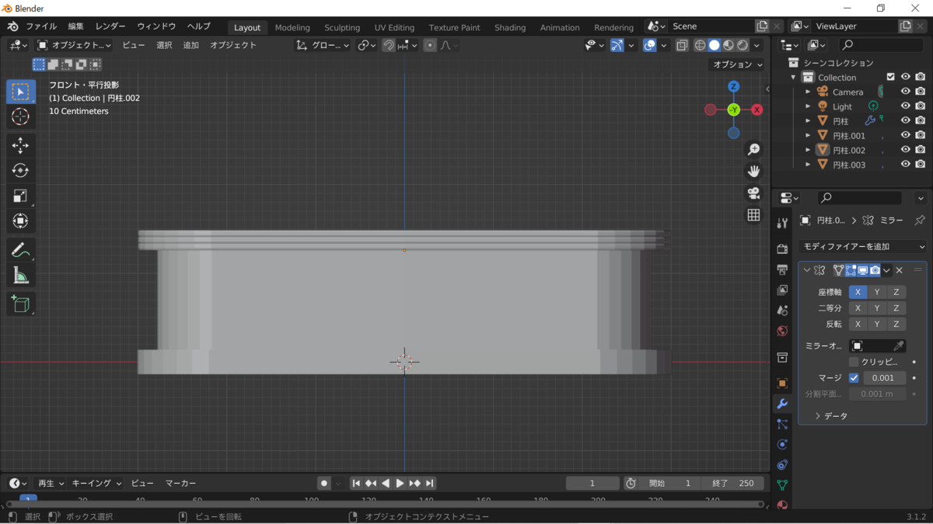Open the timeline Keying dropdown
The image size is (933, 524).
[96, 483]
